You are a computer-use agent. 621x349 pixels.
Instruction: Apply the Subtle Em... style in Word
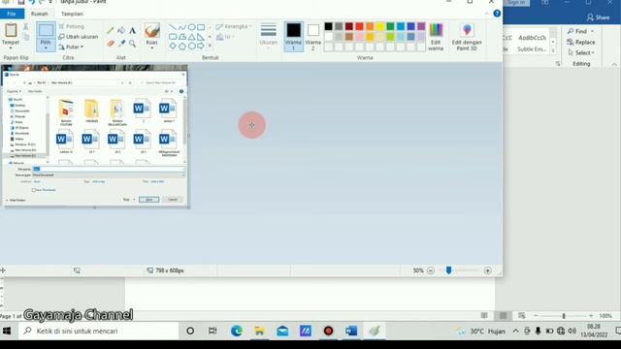click(532, 43)
